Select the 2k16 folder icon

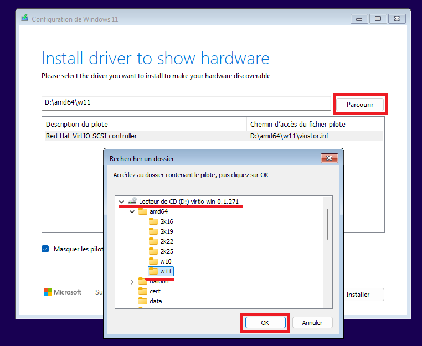click(153, 221)
